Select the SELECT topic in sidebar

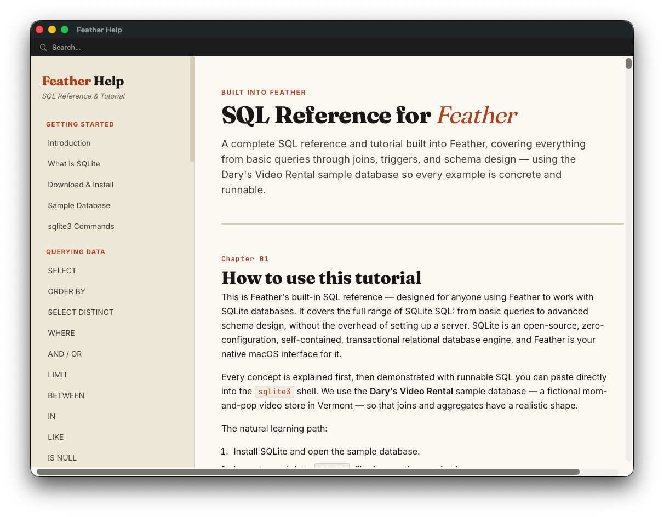(62, 271)
